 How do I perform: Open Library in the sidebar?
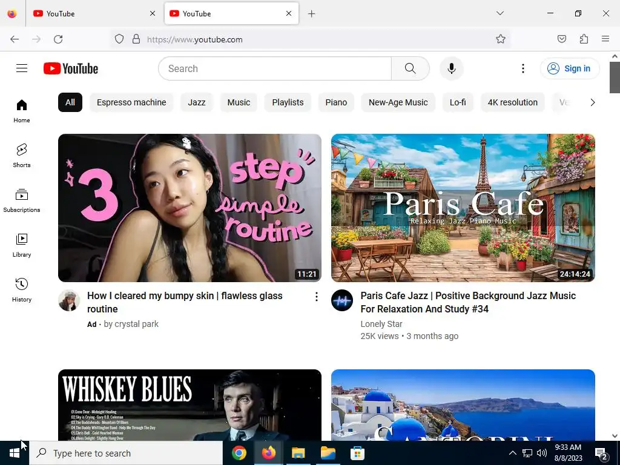(22, 246)
